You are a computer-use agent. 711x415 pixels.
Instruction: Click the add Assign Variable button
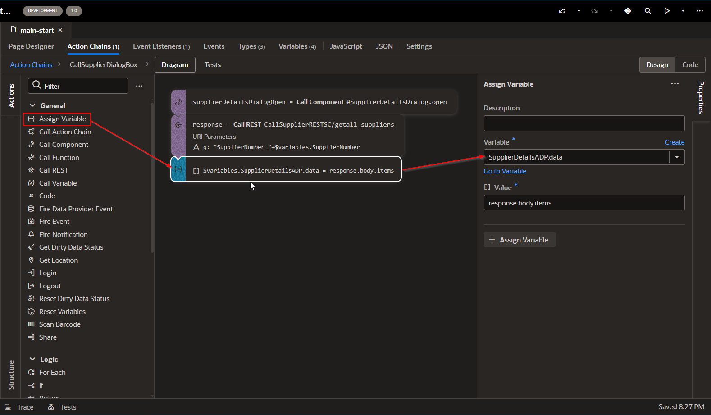(x=520, y=240)
